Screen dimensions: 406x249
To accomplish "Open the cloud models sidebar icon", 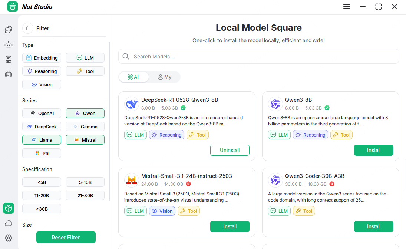I will point(9,223).
